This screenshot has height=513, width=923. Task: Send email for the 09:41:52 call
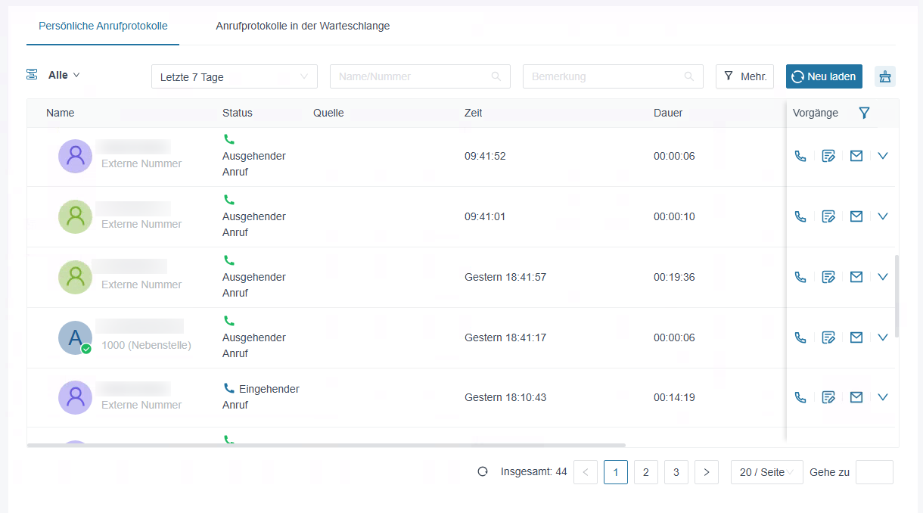pyautogui.click(x=856, y=156)
